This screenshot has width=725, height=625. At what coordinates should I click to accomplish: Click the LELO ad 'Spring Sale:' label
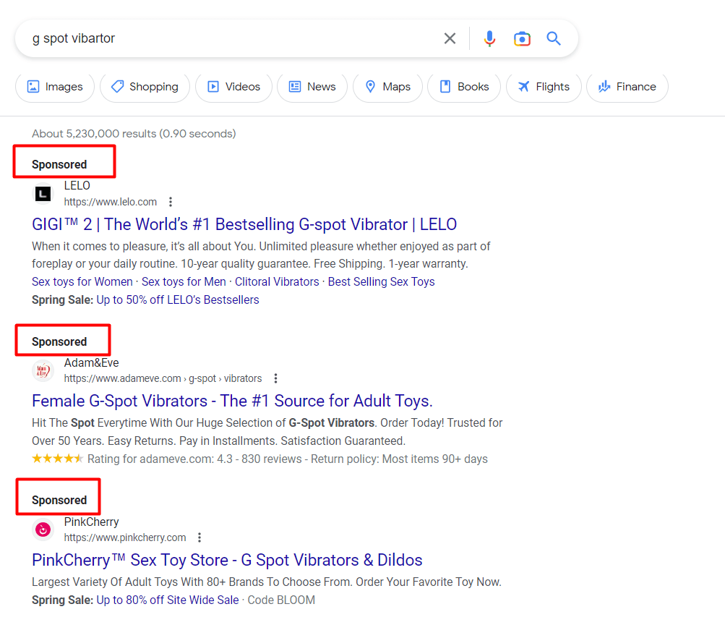[62, 299]
